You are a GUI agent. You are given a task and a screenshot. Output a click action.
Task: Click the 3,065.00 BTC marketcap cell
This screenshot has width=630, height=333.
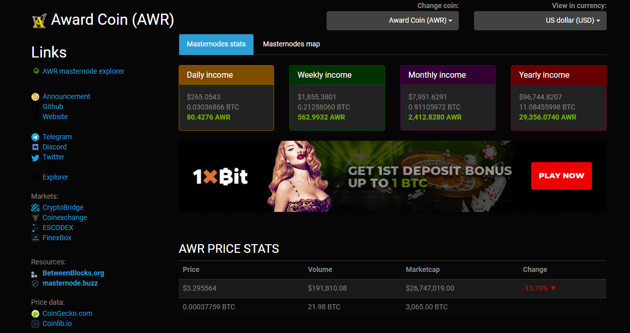[x=427, y=307]
